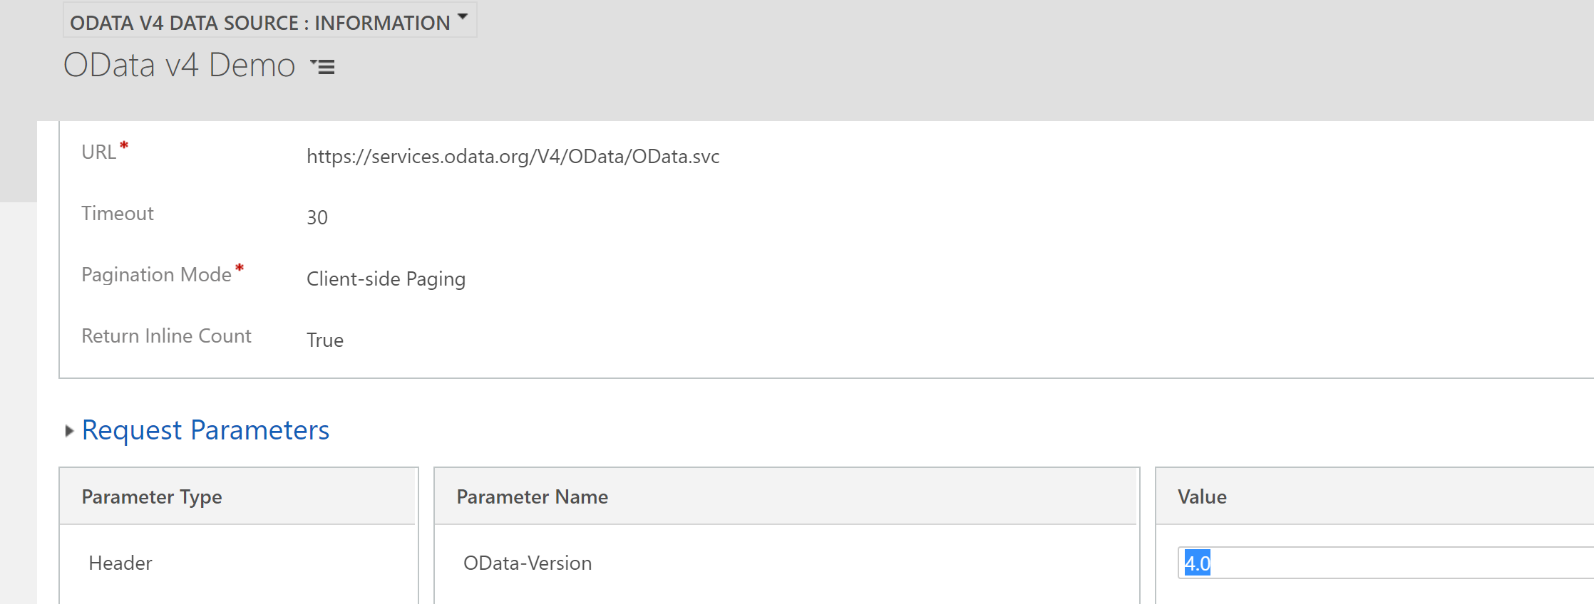Click the Value column header
Screen dimensions: 1594x604
(x=1201, y=496)
